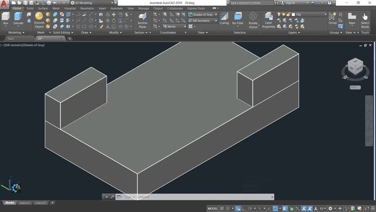Click the Solid Intersect icon
376x212 pixels.
click(x=55, y=26)
